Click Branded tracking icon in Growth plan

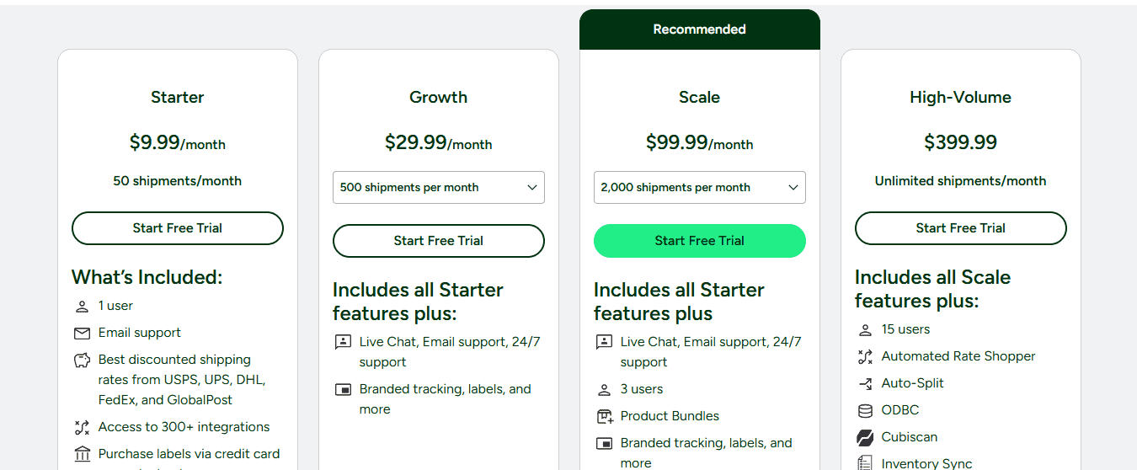pyautogui.click(x=343, y=390)
